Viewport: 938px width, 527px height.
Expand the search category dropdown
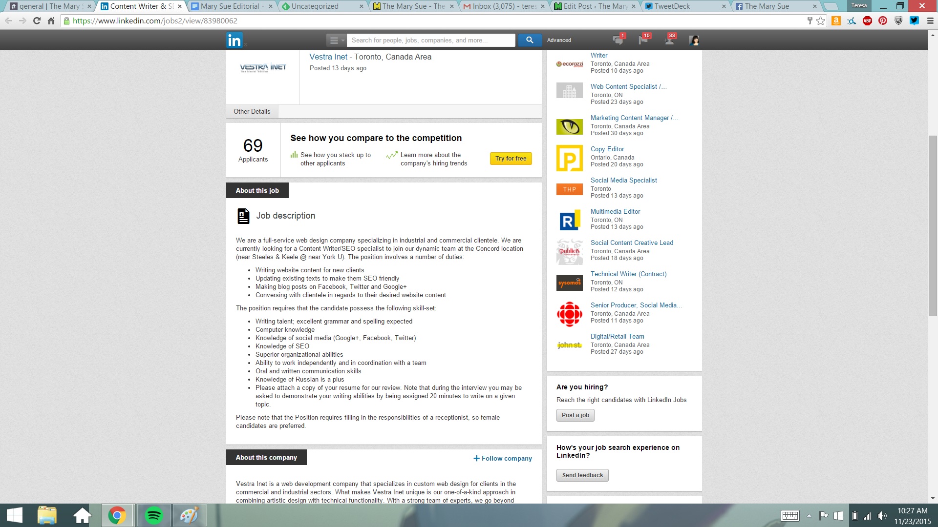click(336, 41)
